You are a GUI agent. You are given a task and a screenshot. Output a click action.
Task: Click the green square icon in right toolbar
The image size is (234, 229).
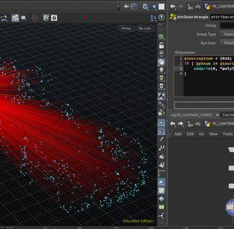162,207
